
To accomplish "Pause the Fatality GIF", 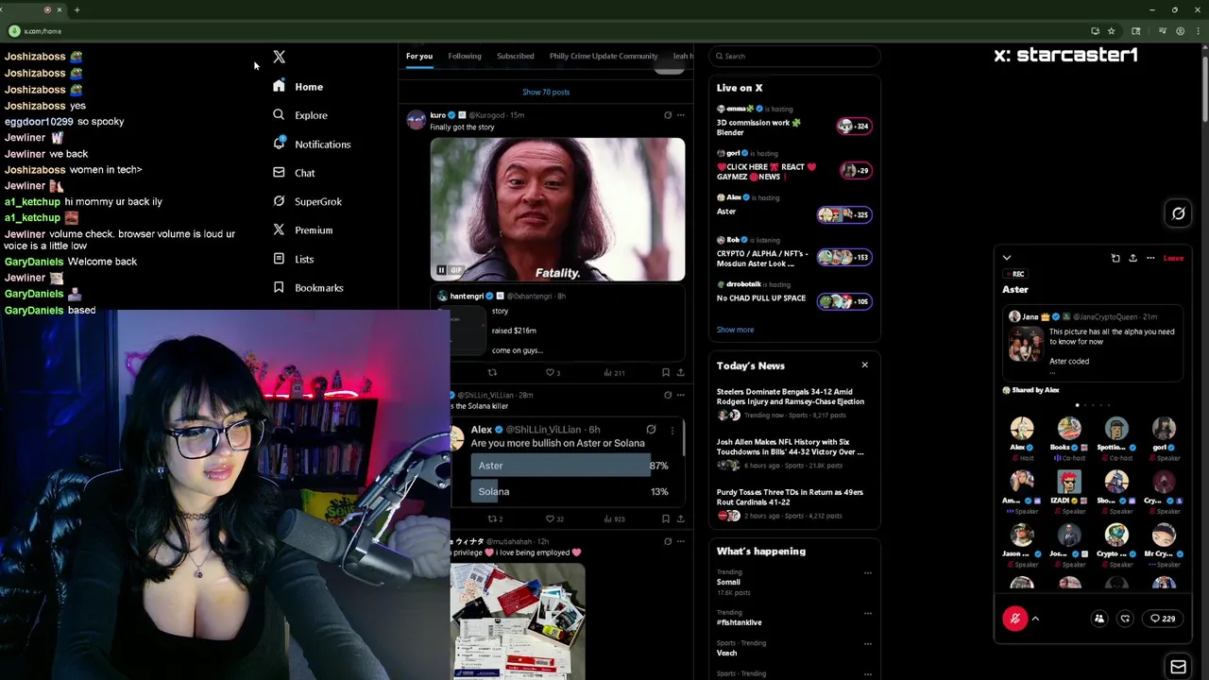I will [440, 270].
